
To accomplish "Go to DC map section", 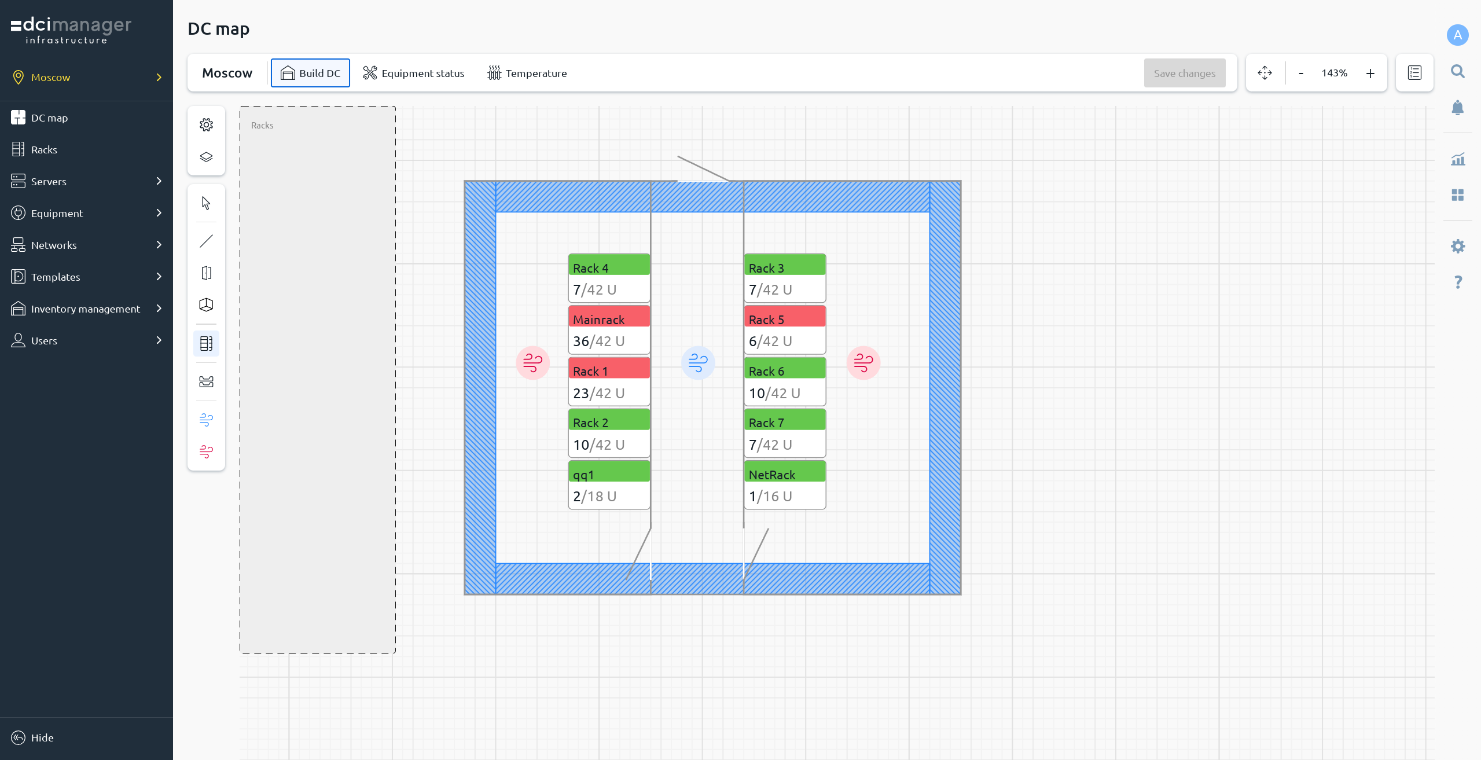I will 49,118.
